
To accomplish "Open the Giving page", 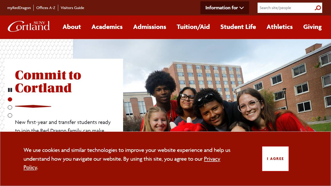I will pos(312,27).
